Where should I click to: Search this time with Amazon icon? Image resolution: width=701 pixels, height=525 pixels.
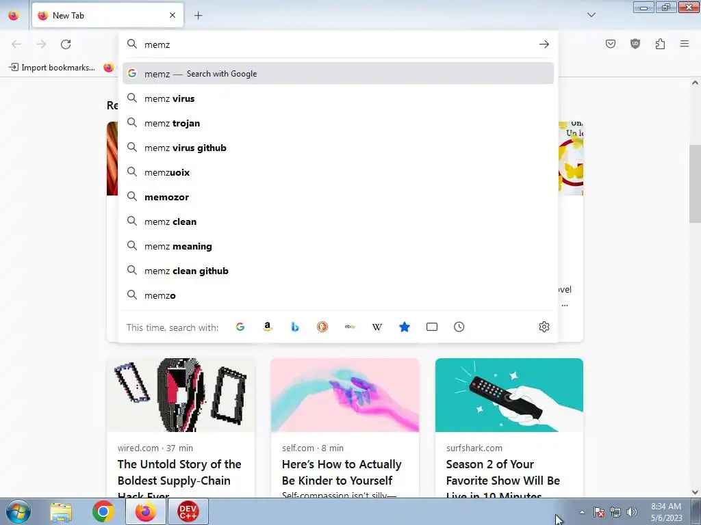pos(268,327)
